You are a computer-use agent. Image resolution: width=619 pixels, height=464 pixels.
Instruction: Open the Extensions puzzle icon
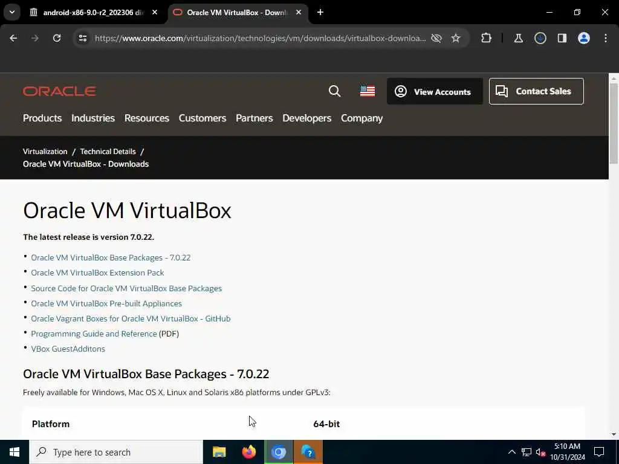pyautogui.click(x=487, y=38)
